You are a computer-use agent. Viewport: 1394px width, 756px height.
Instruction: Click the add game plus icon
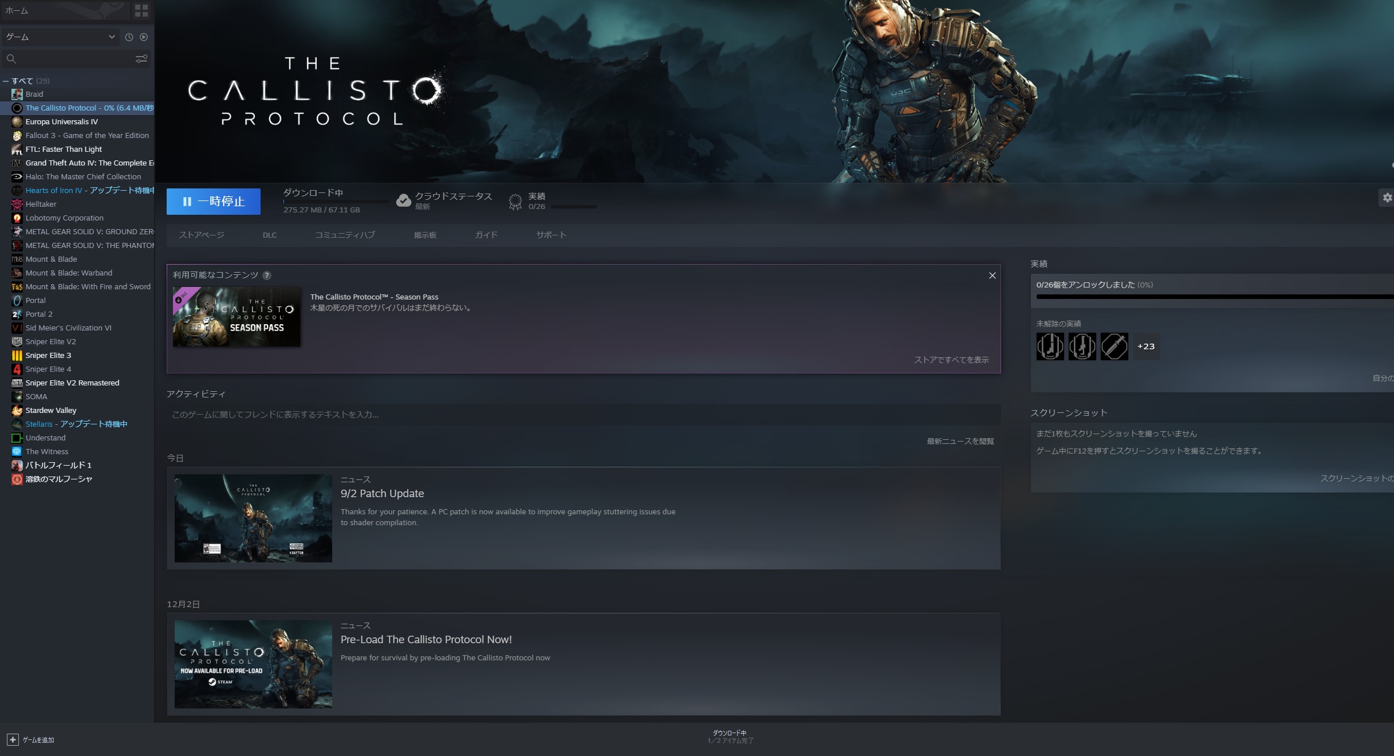(13, 740)
